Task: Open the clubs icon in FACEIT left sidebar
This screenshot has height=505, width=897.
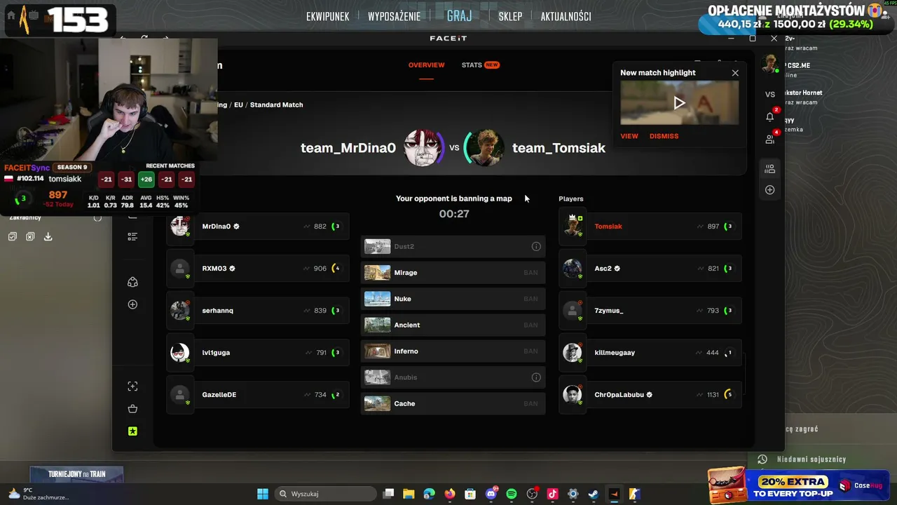Action: point(132,282)
